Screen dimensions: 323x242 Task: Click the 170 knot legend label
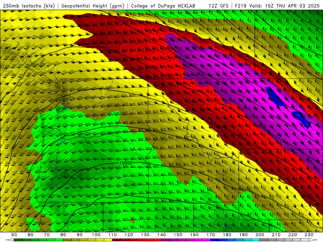[211, 235]
